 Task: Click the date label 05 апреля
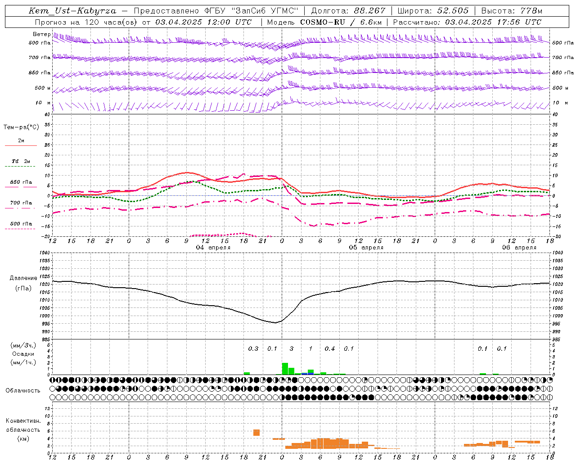coord(366,248)
